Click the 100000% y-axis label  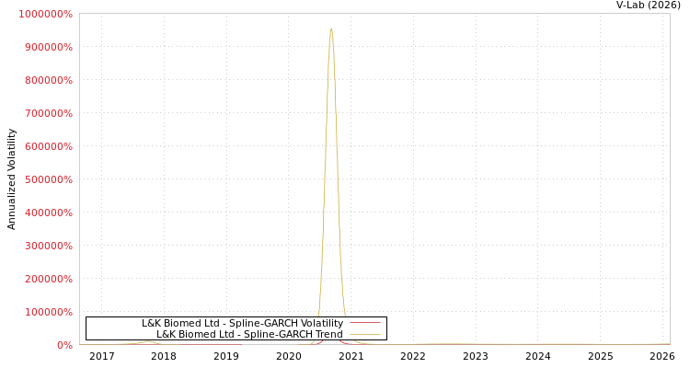point(49,312)
